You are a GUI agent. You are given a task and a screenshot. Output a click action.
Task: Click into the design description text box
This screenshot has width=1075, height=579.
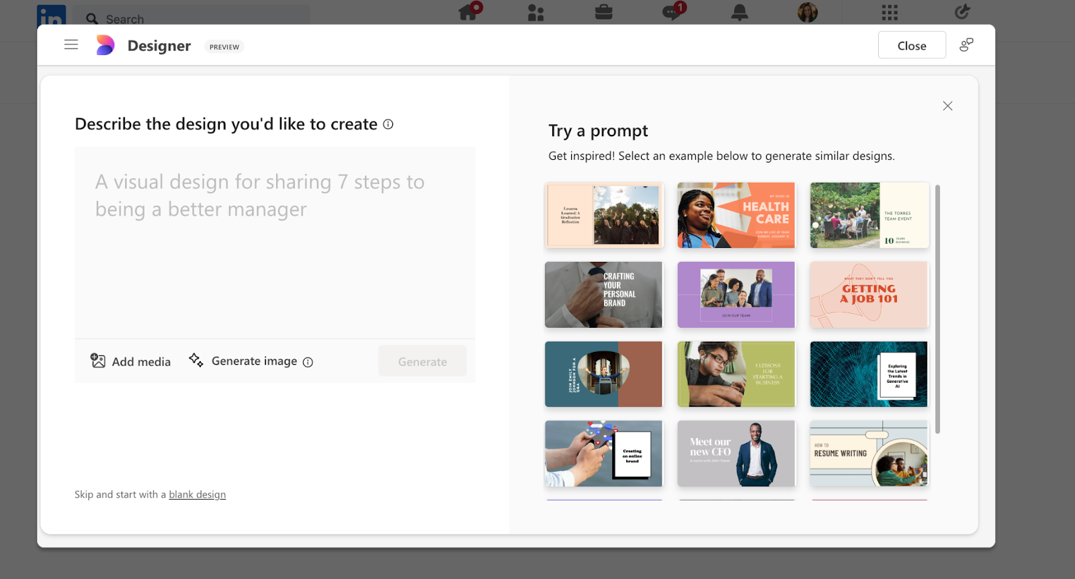(x=275, y=242)
